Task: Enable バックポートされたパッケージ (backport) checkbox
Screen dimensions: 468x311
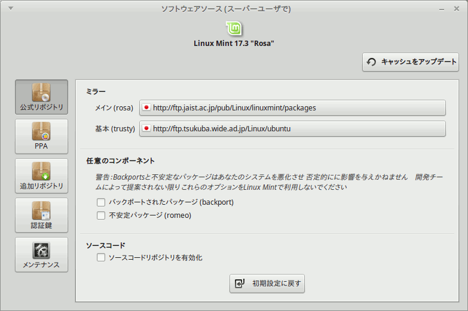Action: tap(101, 202)
